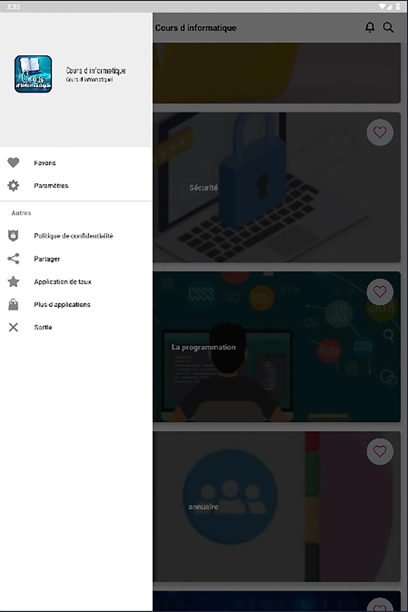Tap the Cours d'informatique app logo

tap(33, 74)
